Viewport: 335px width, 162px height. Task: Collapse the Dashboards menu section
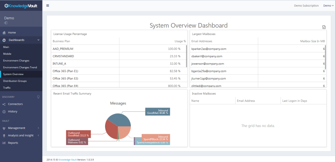[x=38, y=40]
